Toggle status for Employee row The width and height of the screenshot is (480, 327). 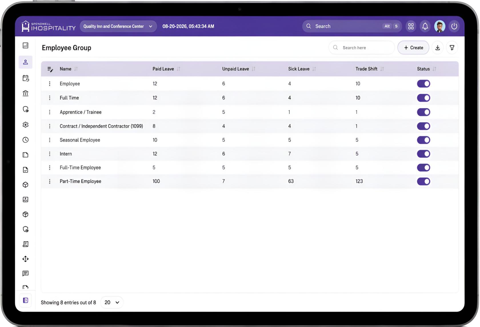point(423,83)
